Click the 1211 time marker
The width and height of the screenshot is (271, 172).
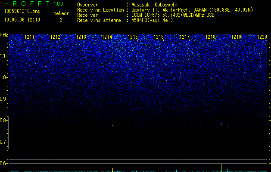(x=30, y=37)
